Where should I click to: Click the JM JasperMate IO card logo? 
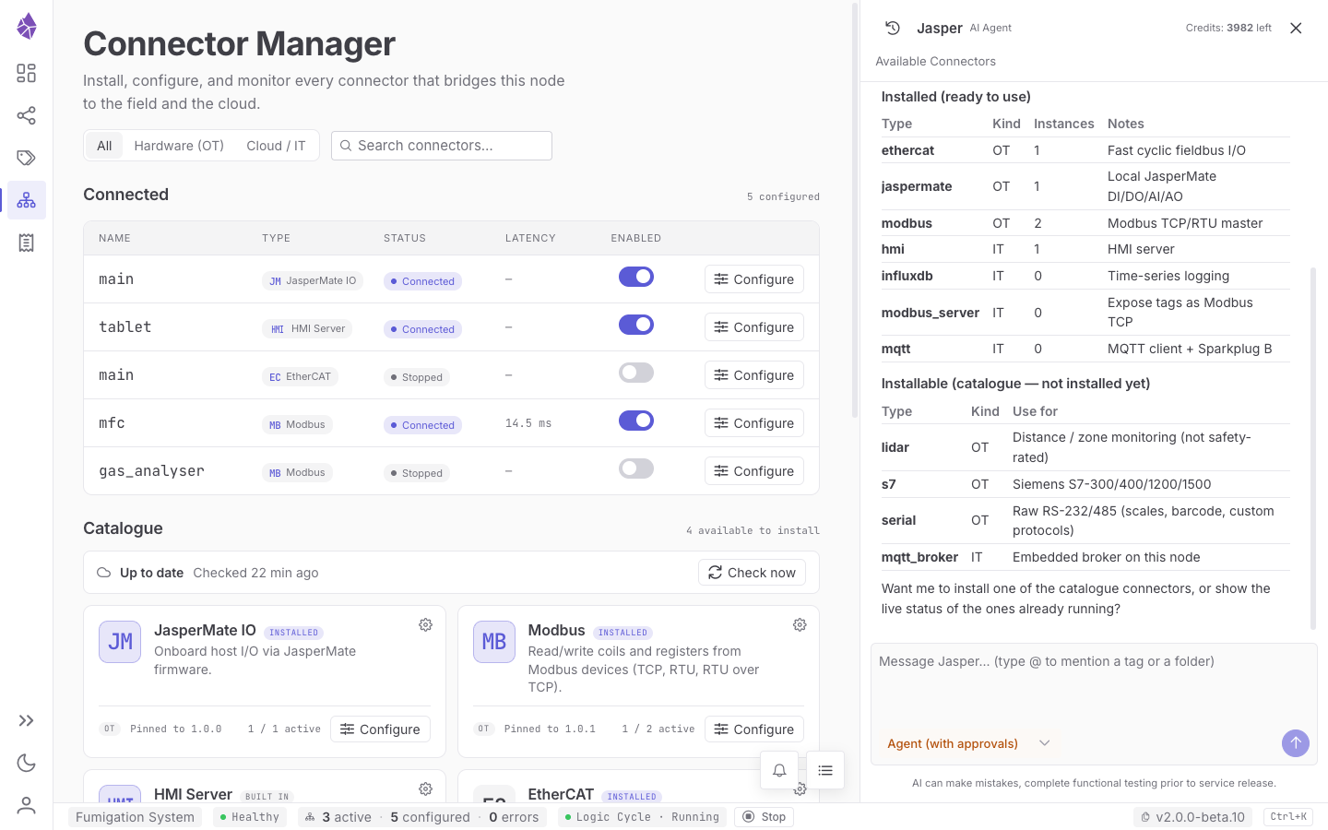pyautogui.click(x=120, y=641)
